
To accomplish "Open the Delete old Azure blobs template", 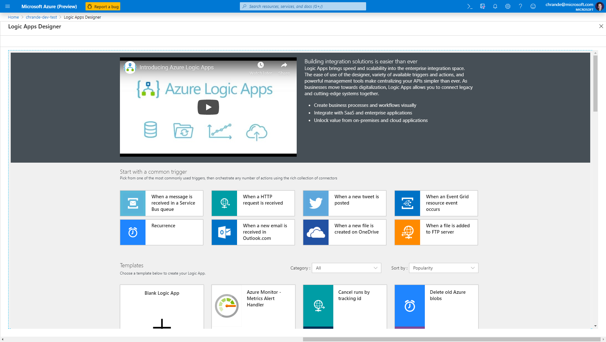I will pos(436,307).
